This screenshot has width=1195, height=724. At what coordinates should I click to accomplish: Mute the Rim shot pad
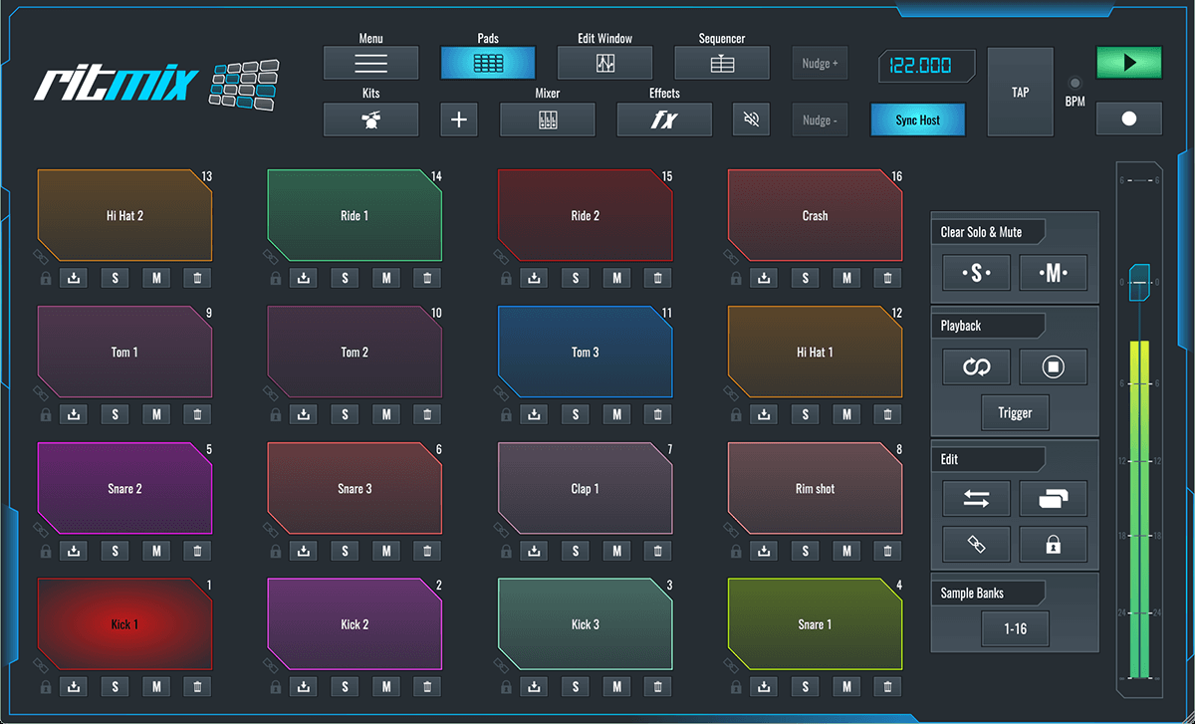pos(846,551)
